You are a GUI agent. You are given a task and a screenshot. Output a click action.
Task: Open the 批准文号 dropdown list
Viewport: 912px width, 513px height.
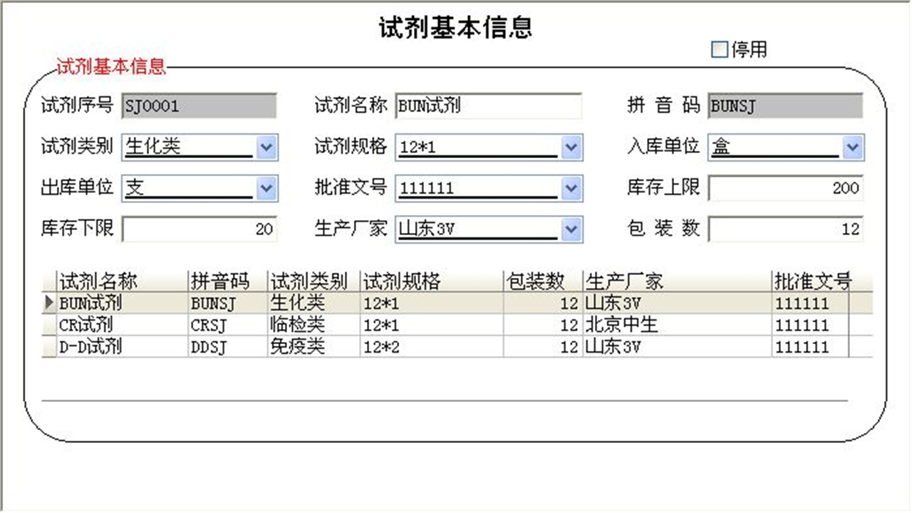tap(569, 188)
